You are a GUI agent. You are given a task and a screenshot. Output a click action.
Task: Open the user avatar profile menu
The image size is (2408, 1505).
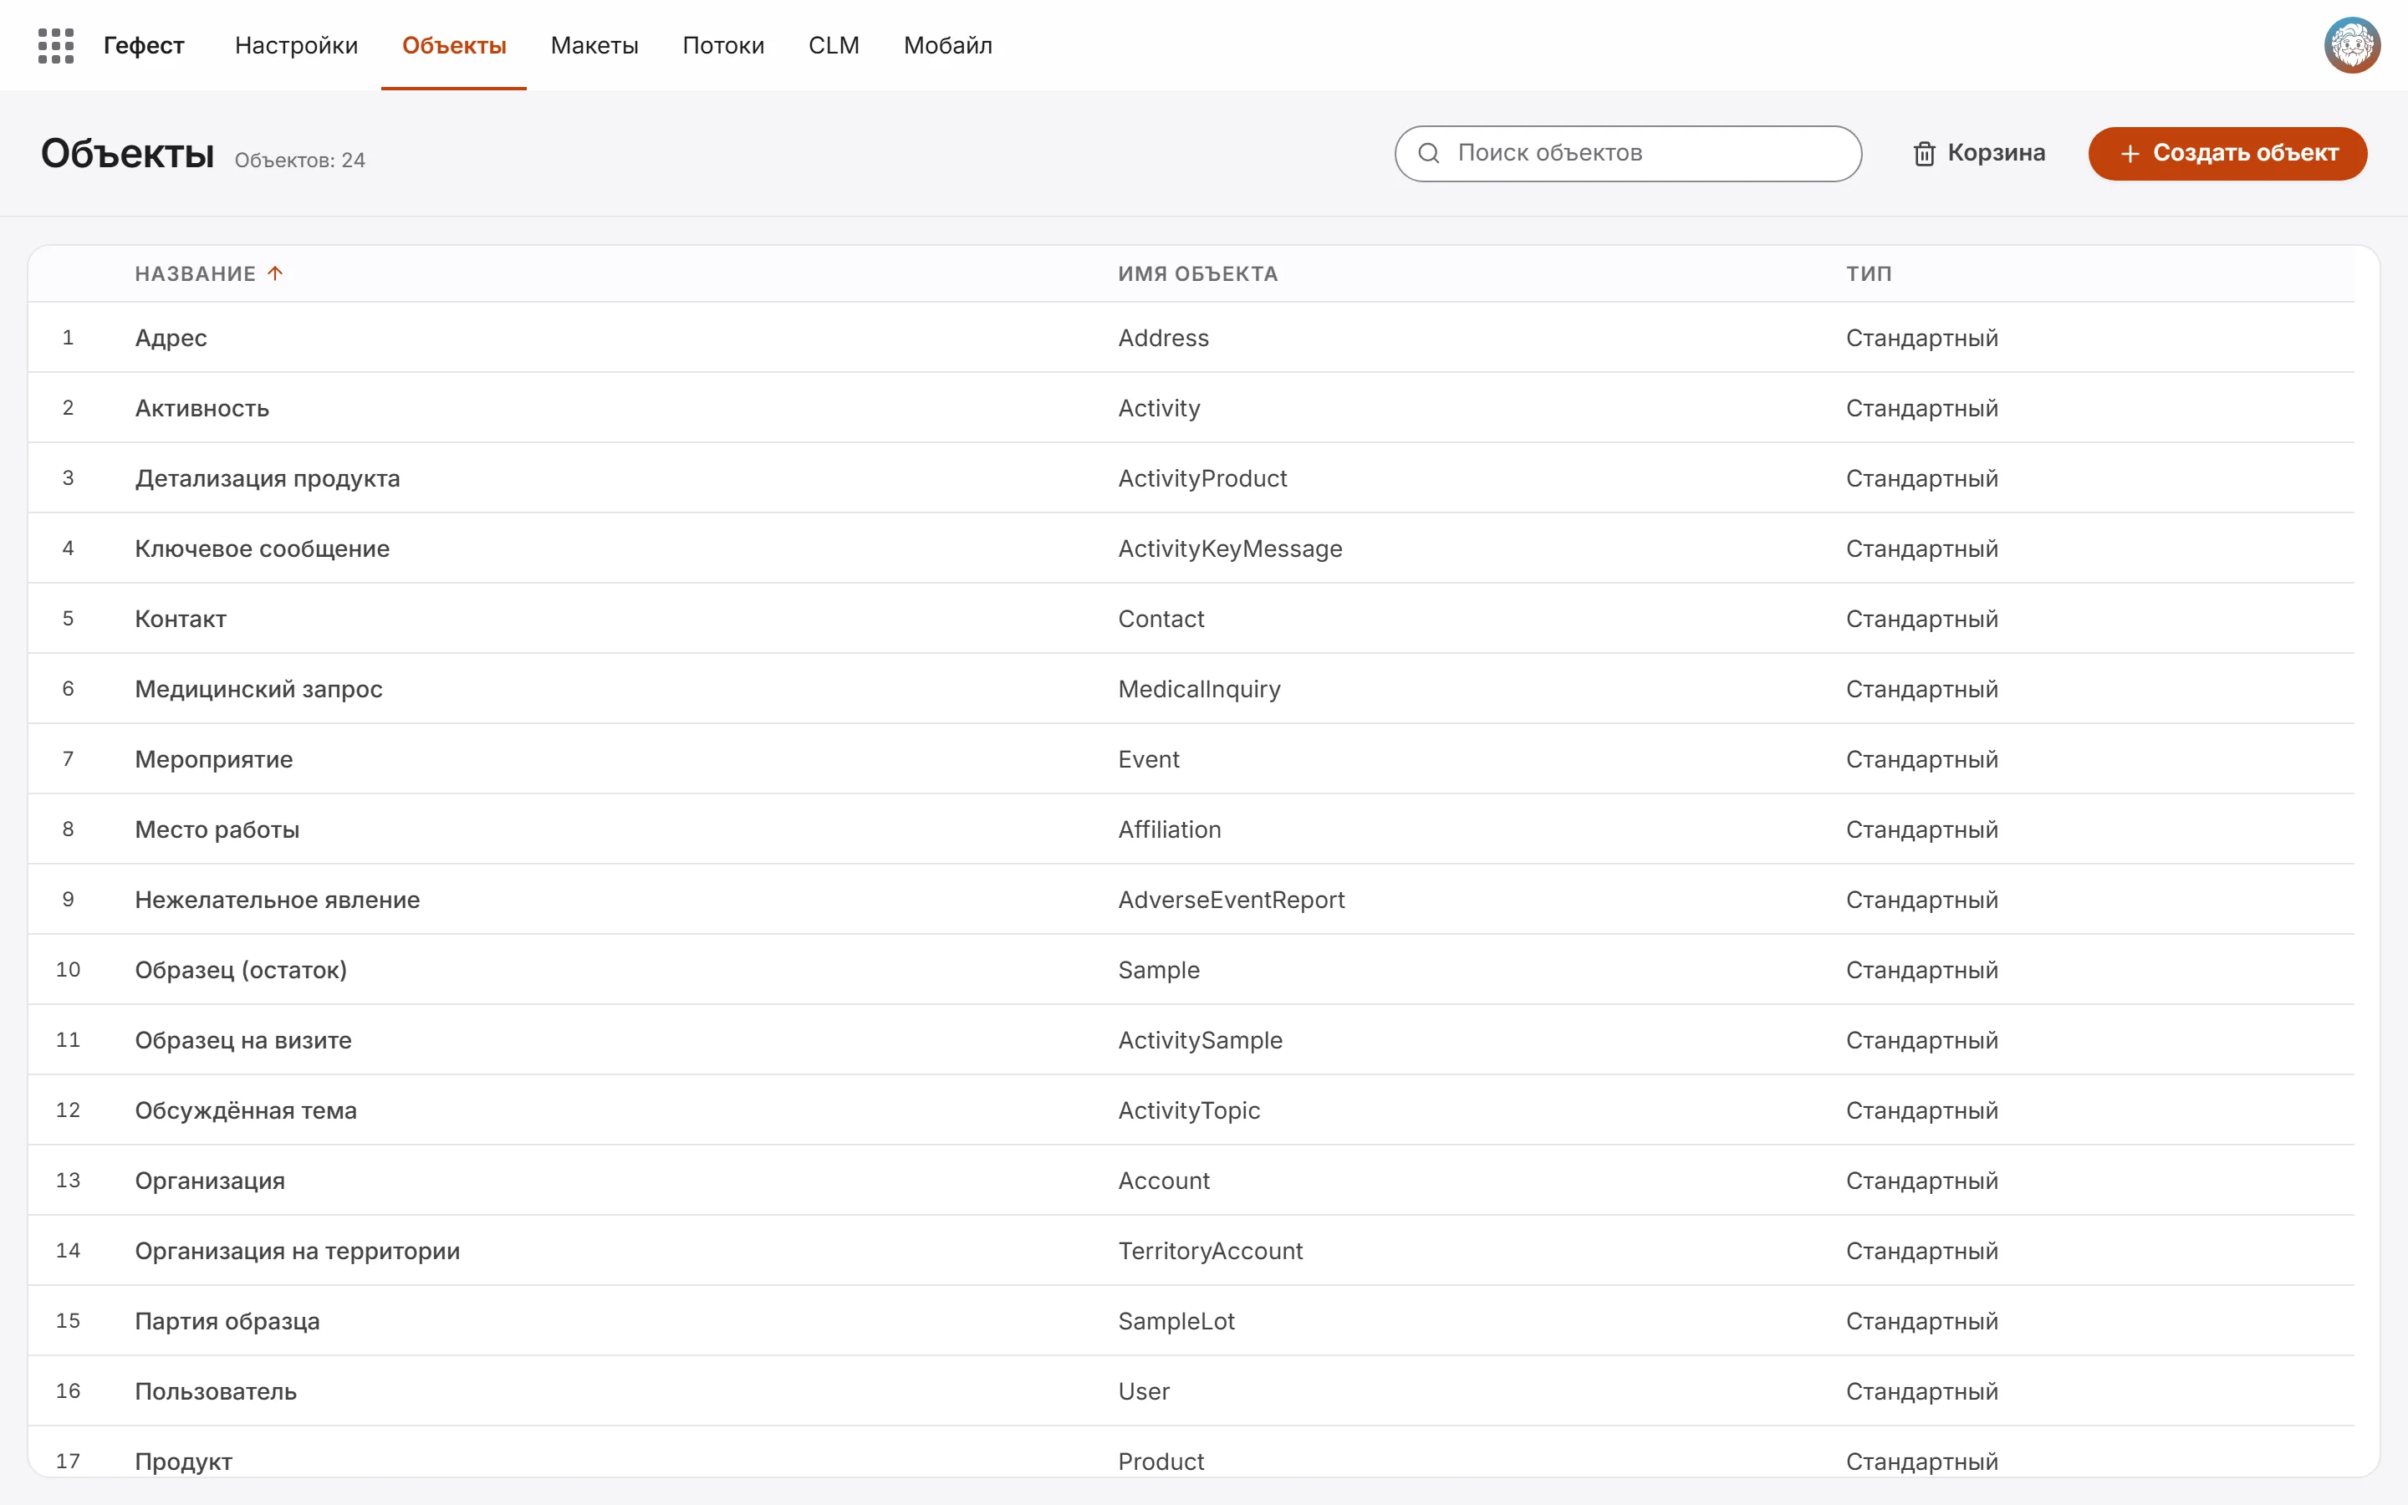point(2351,46)
